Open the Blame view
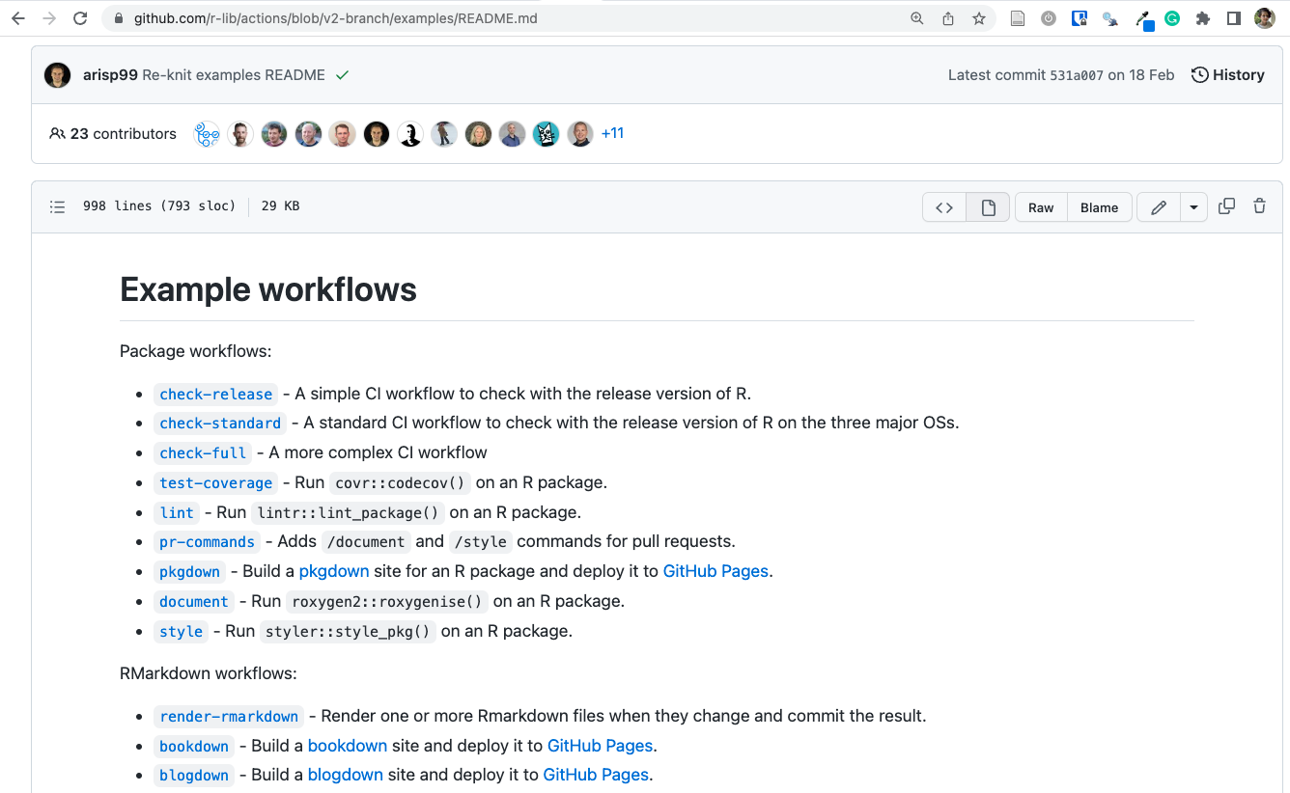This screenshot has width=1290, height=793. point(1099,207)
